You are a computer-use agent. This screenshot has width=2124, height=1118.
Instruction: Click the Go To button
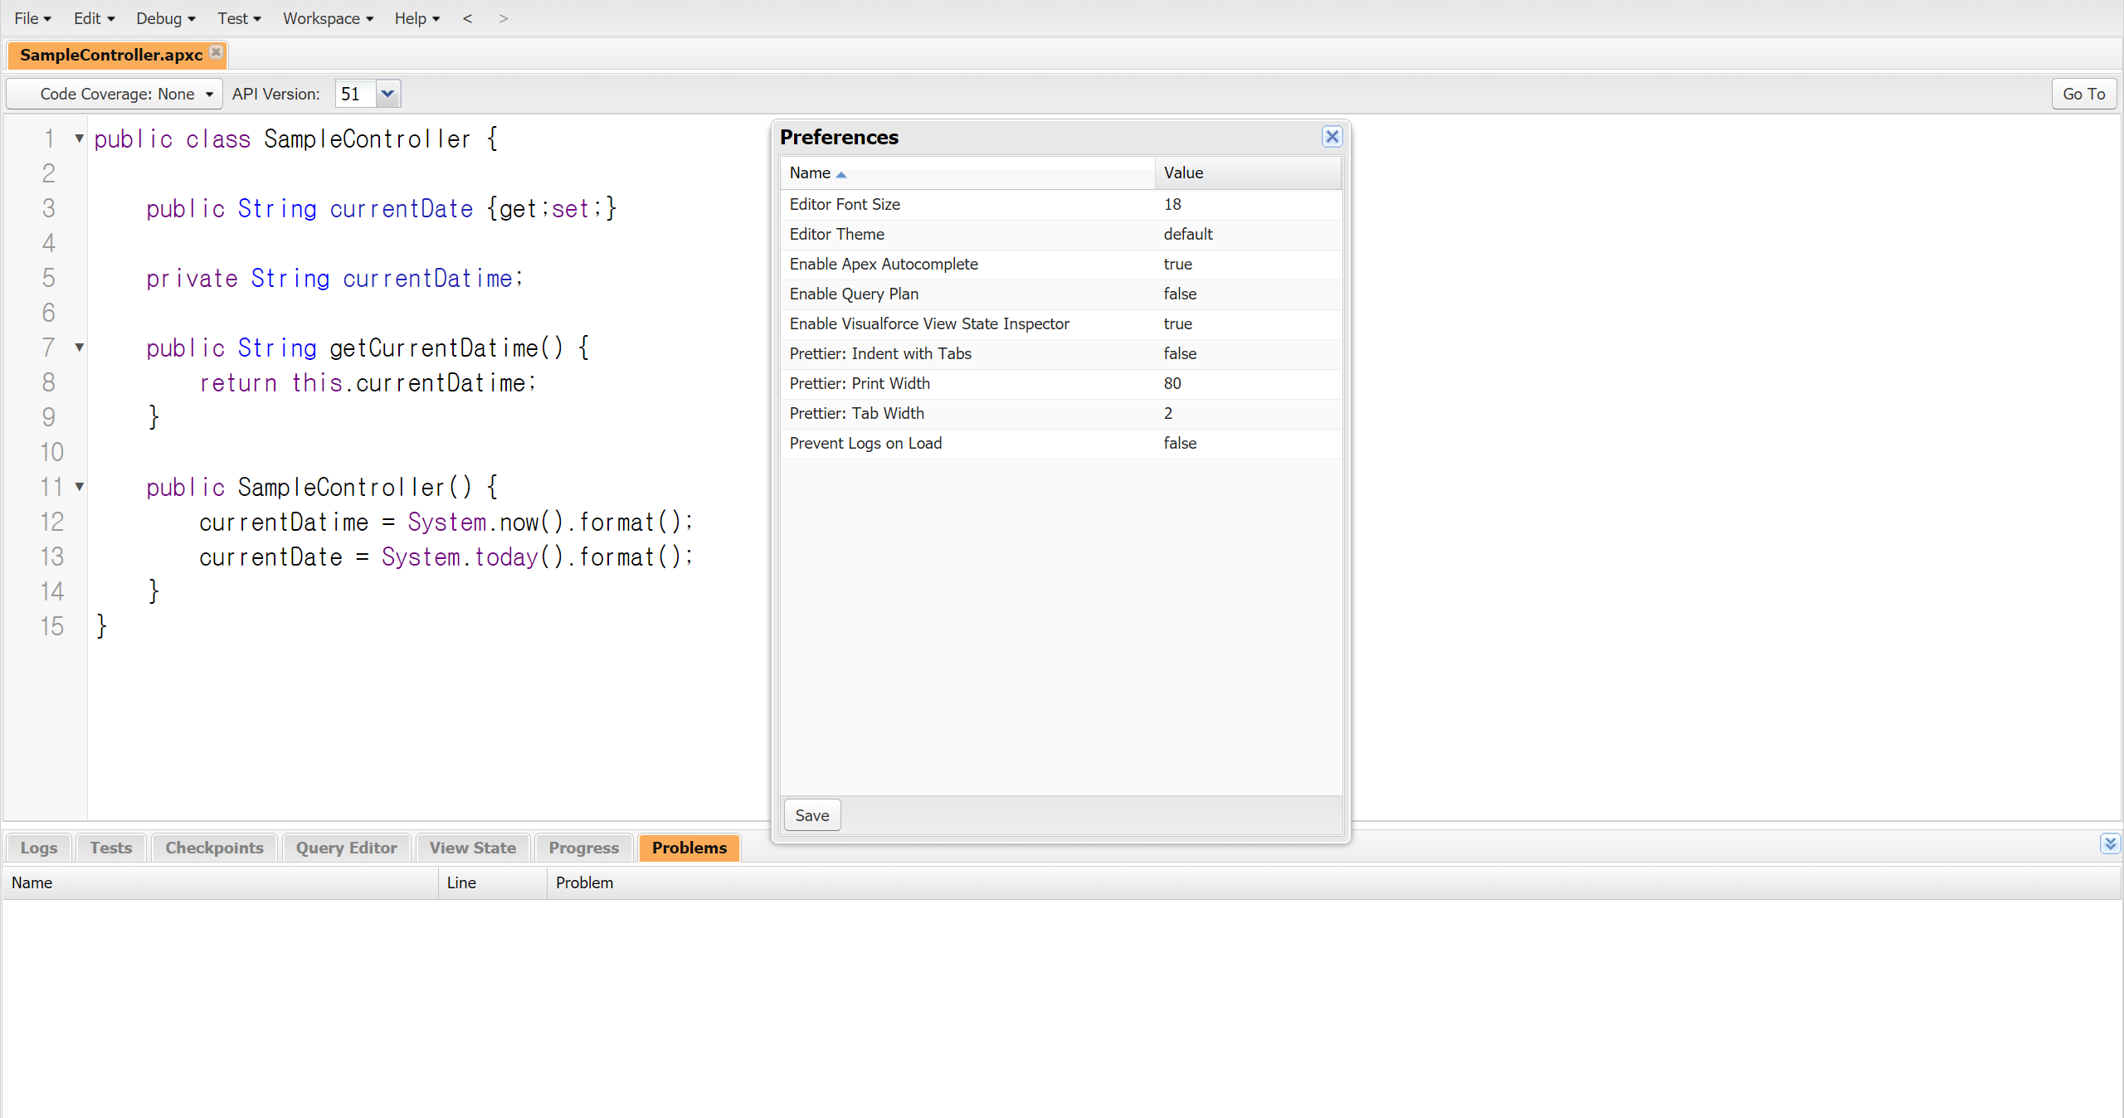[2083, 94]
